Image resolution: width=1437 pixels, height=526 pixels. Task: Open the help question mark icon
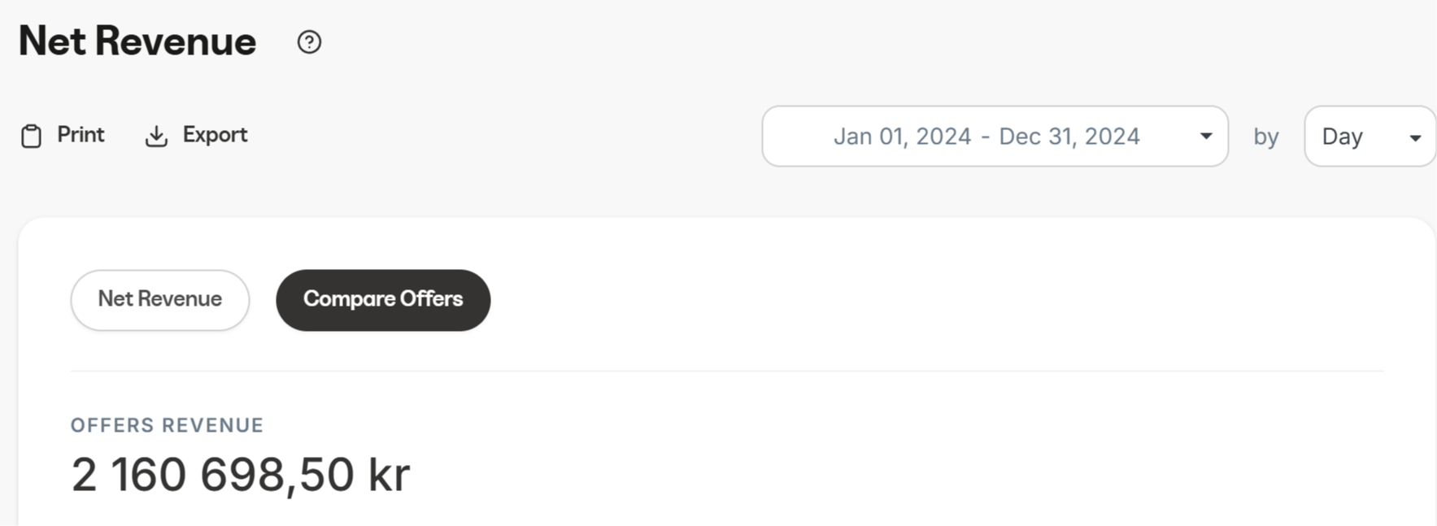click(x=309, y=42)
